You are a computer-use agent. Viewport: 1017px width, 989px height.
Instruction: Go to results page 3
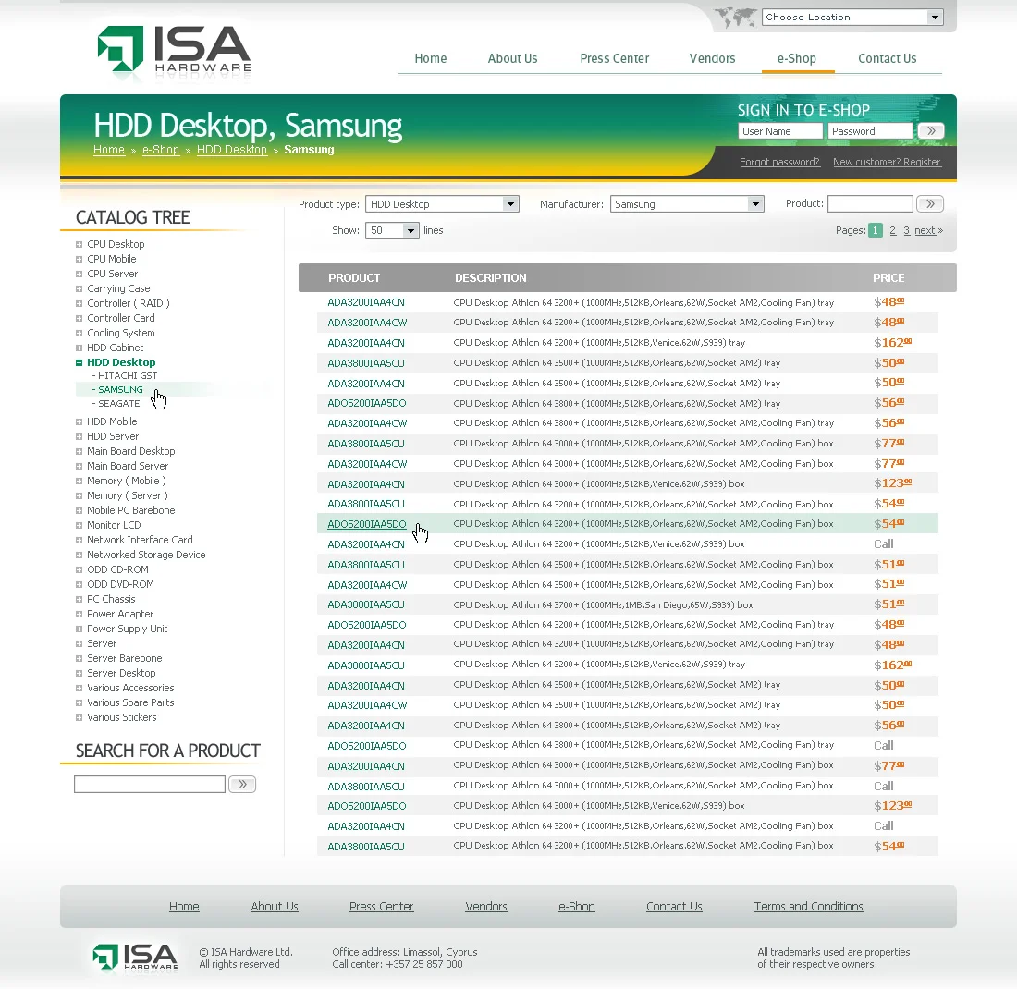tap(906, 231)
